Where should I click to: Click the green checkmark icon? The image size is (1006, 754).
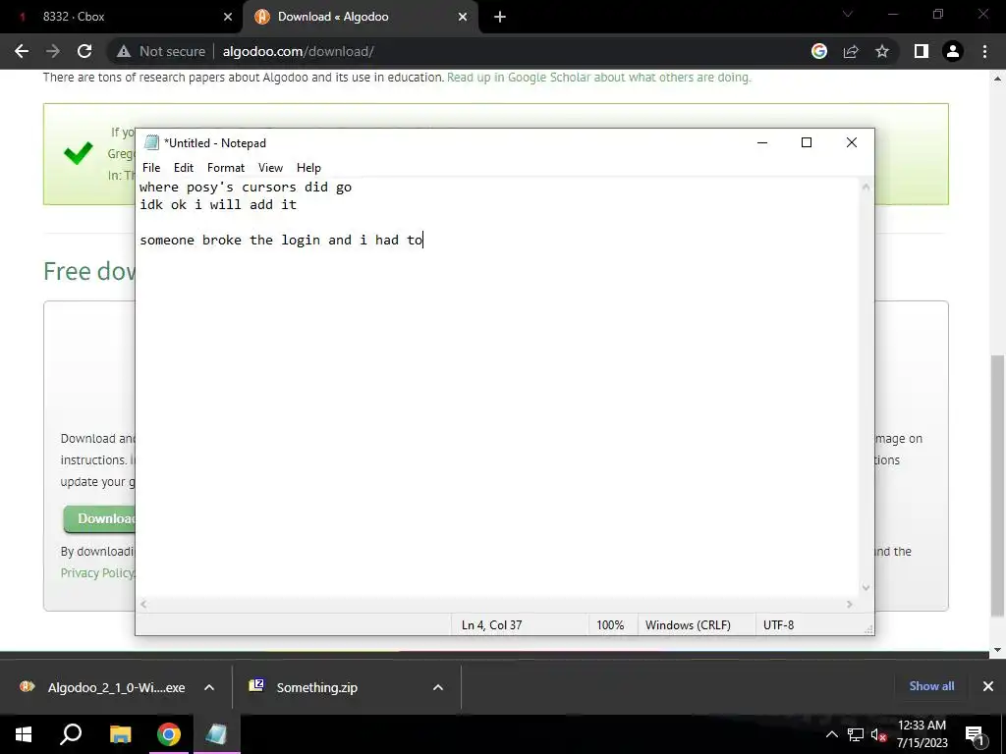(x=79, y=152)
